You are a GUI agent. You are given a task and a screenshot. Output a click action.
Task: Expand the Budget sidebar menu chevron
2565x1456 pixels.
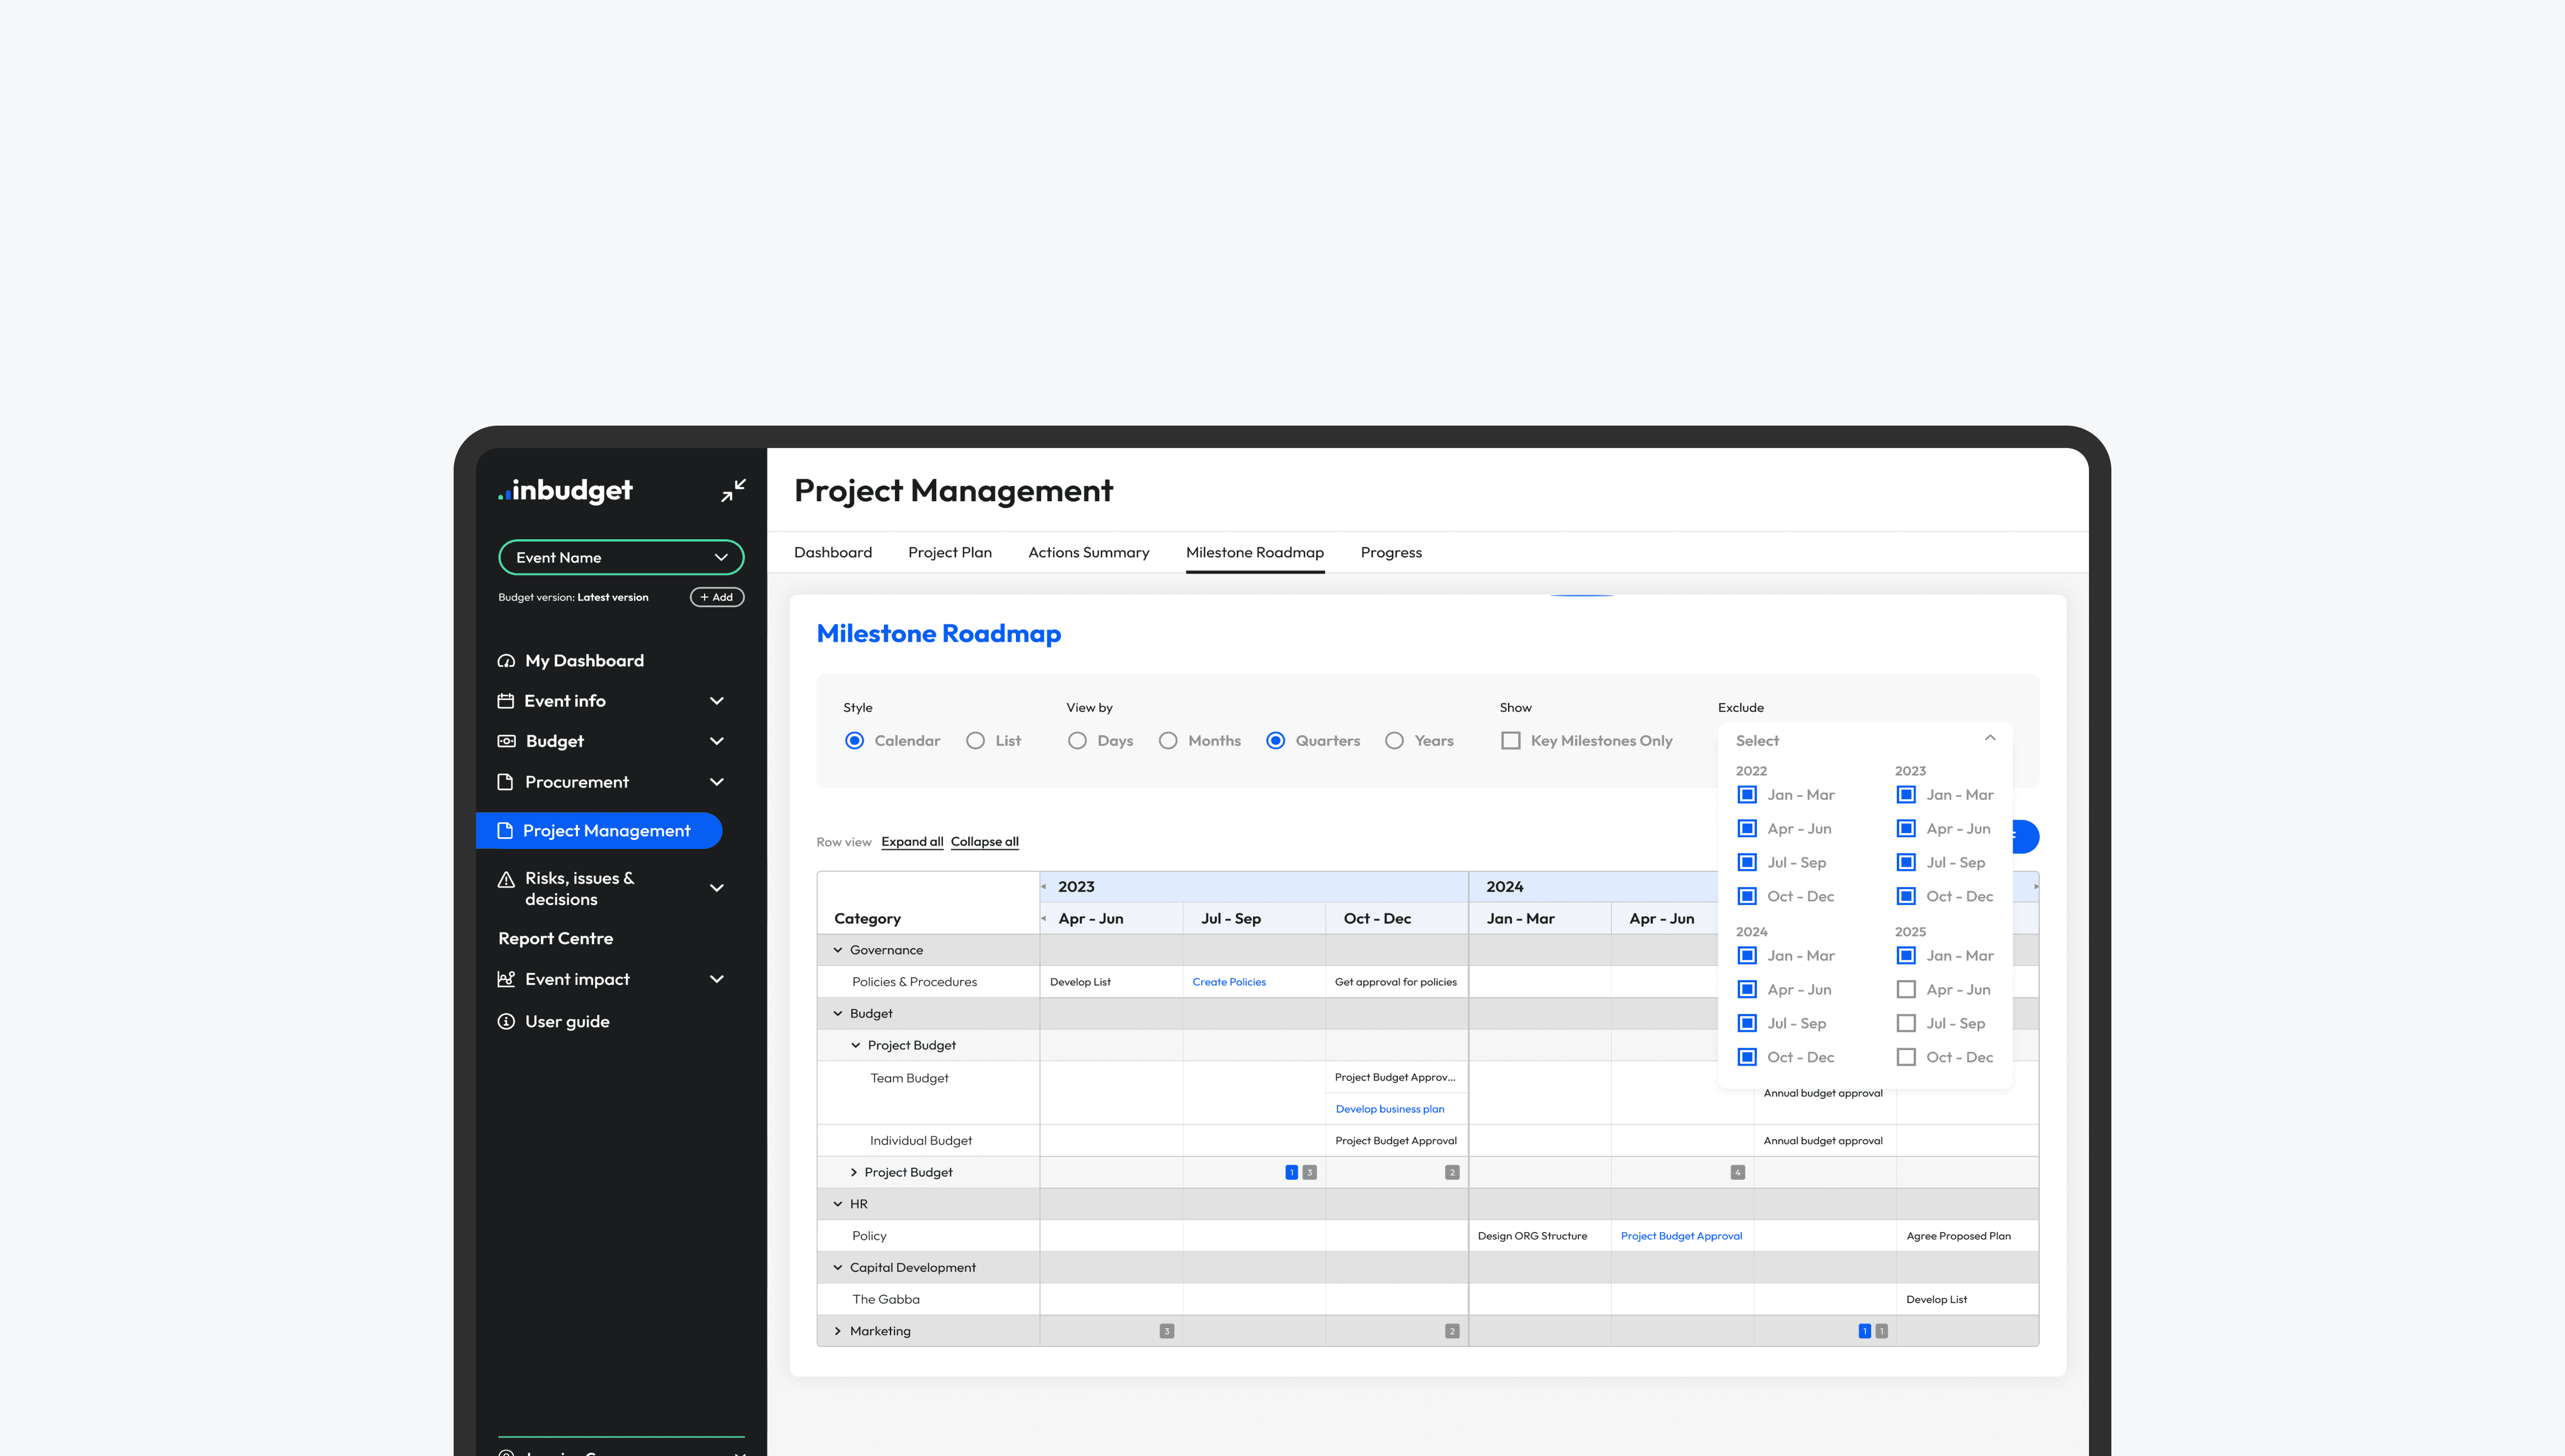click(716, 741)
